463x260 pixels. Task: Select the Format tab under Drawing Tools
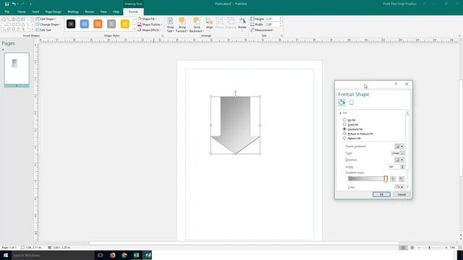pos(133,12)
